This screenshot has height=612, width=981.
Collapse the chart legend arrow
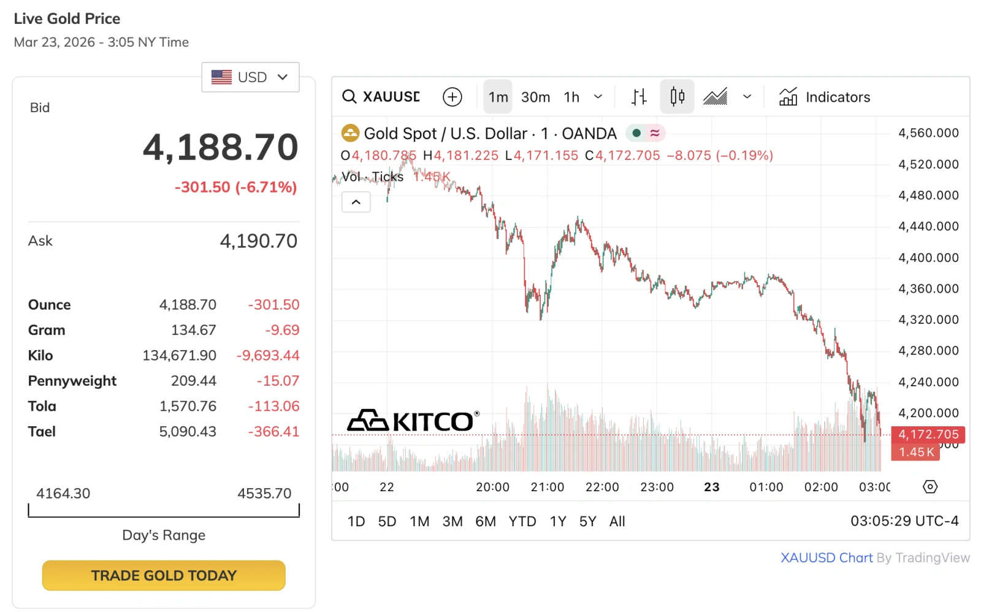pos(356,202)
